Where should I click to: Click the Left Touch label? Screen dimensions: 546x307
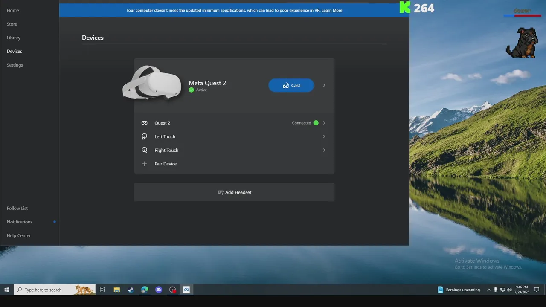click(x=165, y=136)
